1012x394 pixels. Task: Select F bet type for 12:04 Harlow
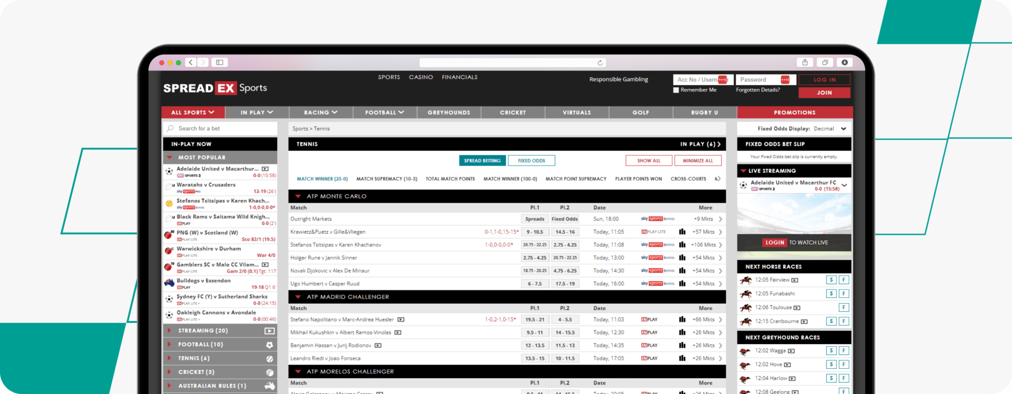[x=844, y=378]
